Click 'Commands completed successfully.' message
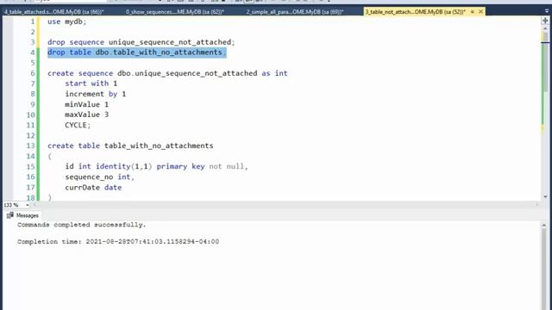The image size is (552, 310). coord(82,225)
